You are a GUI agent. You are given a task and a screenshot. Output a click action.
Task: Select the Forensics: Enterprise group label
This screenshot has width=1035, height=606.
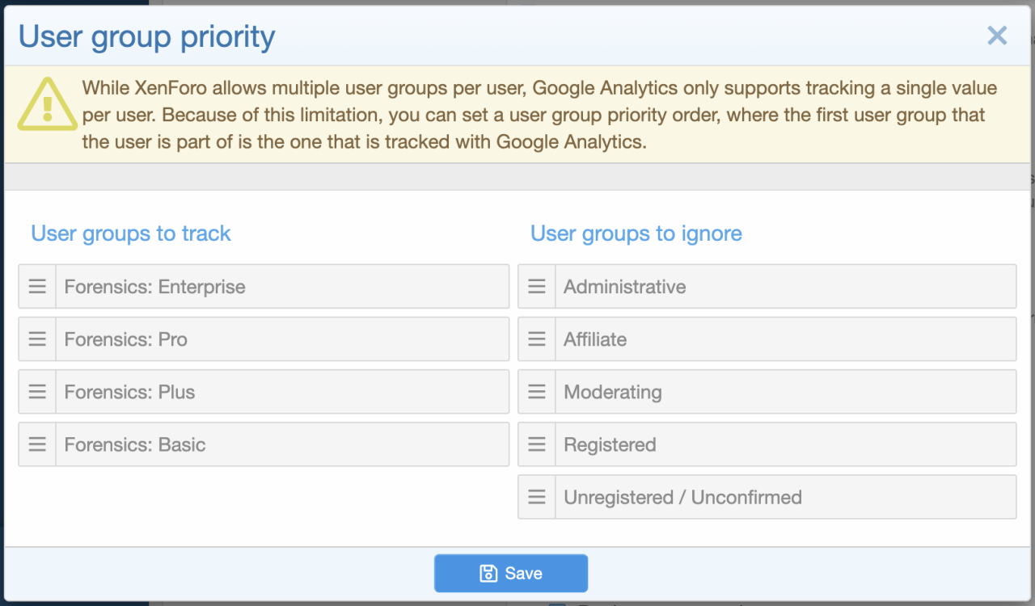pyautogui.click(x=154, y=287)
